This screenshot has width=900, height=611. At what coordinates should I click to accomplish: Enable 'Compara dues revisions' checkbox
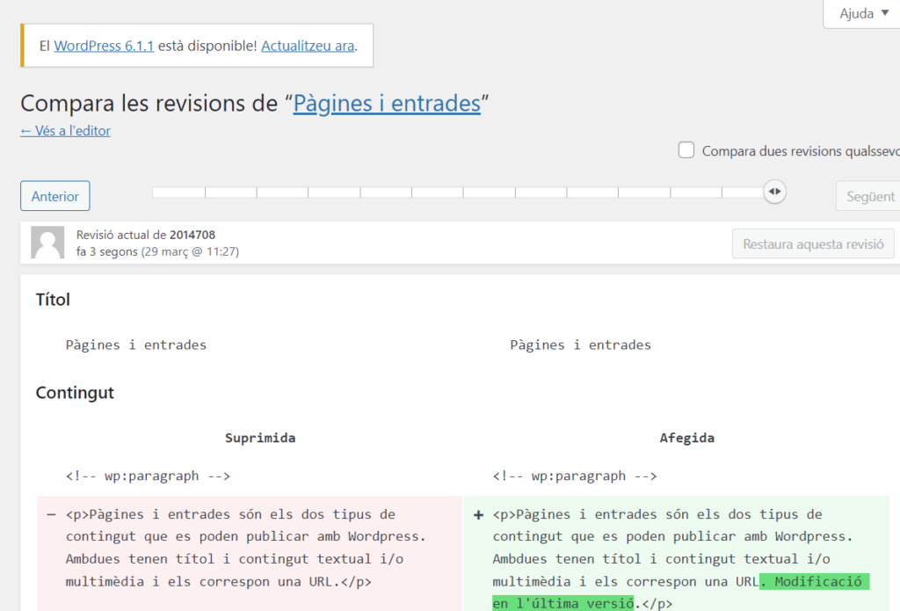click(x=686, y=150)
